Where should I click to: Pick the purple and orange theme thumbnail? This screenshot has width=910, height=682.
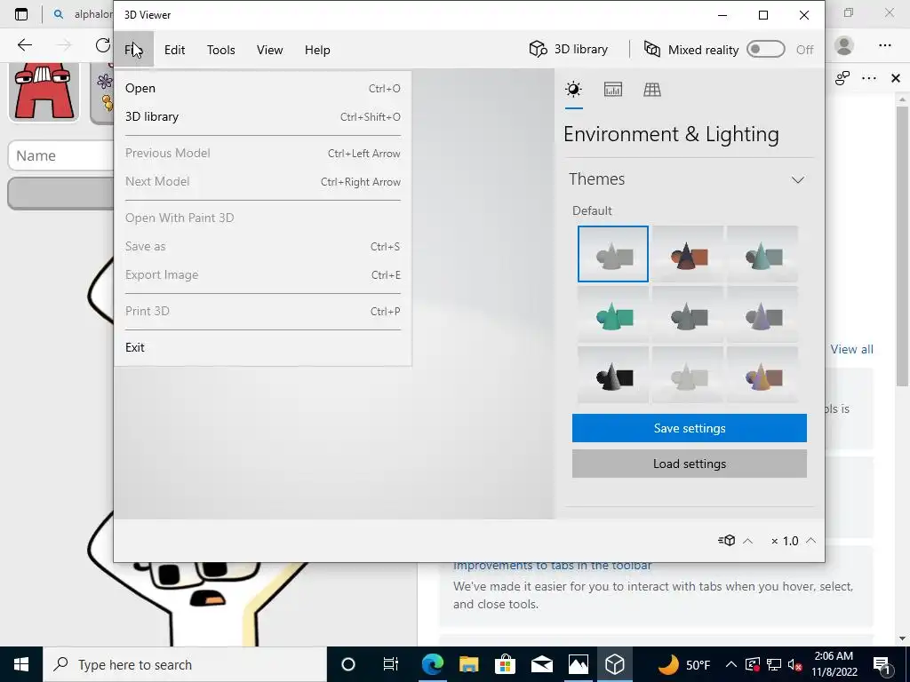tap(762, 376)
